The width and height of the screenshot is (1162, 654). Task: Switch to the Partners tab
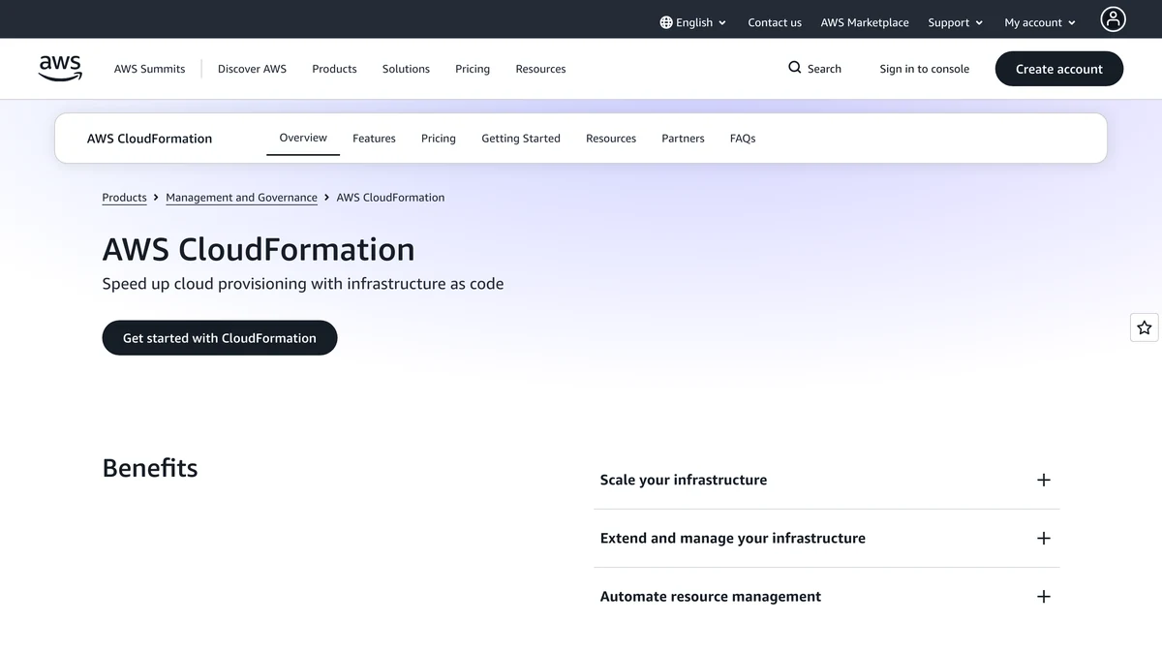point(683,139)
